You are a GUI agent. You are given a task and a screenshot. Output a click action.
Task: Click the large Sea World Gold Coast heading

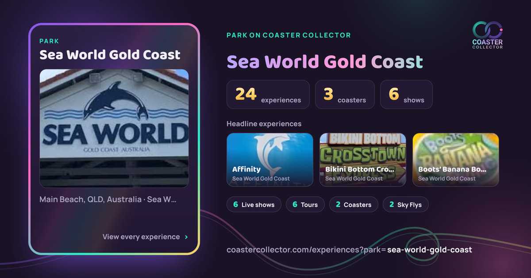pyautogui.click(x=325, y=62)
